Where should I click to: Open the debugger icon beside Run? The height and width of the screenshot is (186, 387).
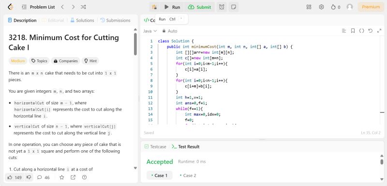pos(154,7)
